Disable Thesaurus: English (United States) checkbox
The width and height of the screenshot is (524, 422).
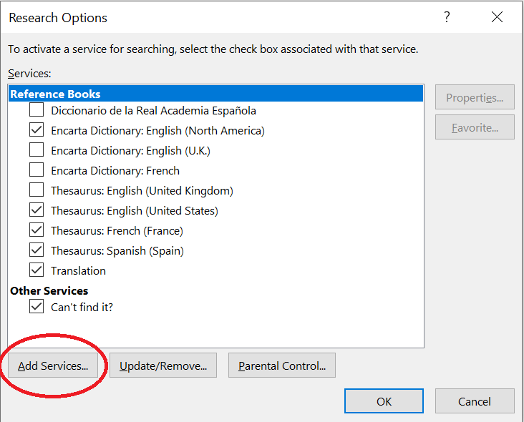[37, 210]
